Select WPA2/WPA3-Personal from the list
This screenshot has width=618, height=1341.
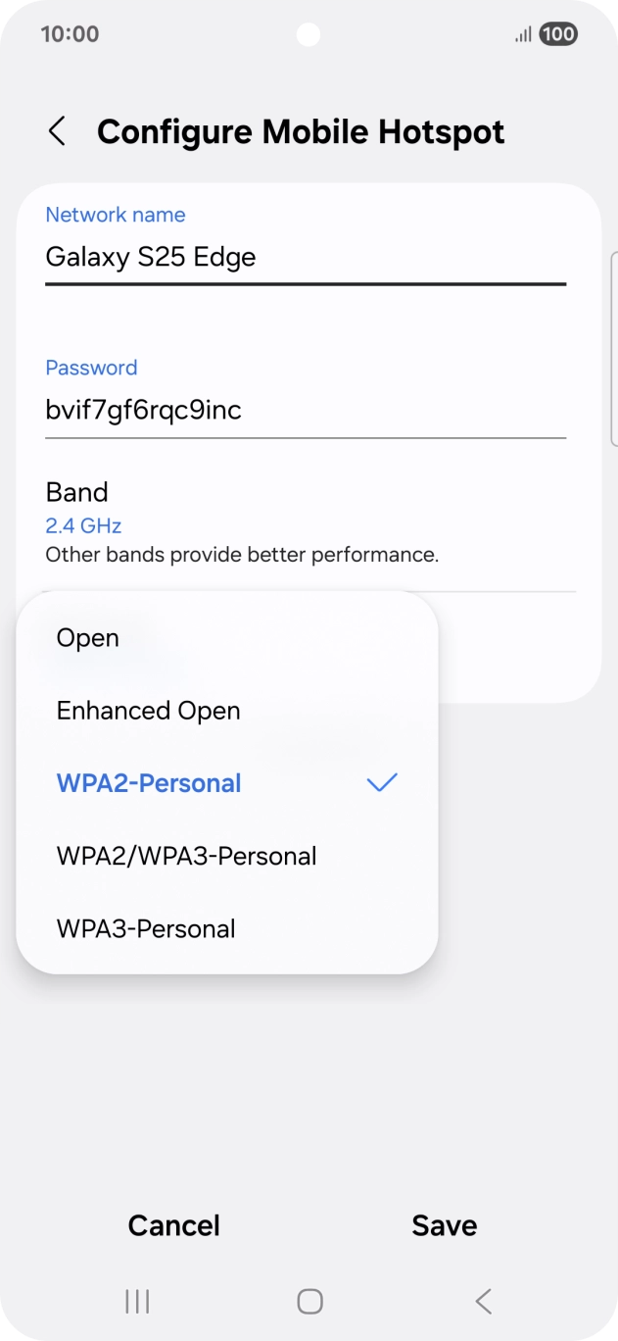click(x=186, y=856)
